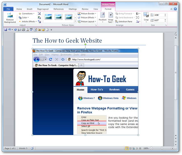The width and height of the screenshot is (182, 155).
Task: Expand the Picture Styles gallery More arrow
Action: click(75, 21)
